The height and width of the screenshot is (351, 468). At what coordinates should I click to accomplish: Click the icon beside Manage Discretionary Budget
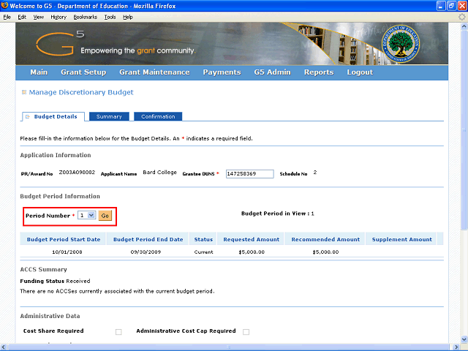coord(24,93)
